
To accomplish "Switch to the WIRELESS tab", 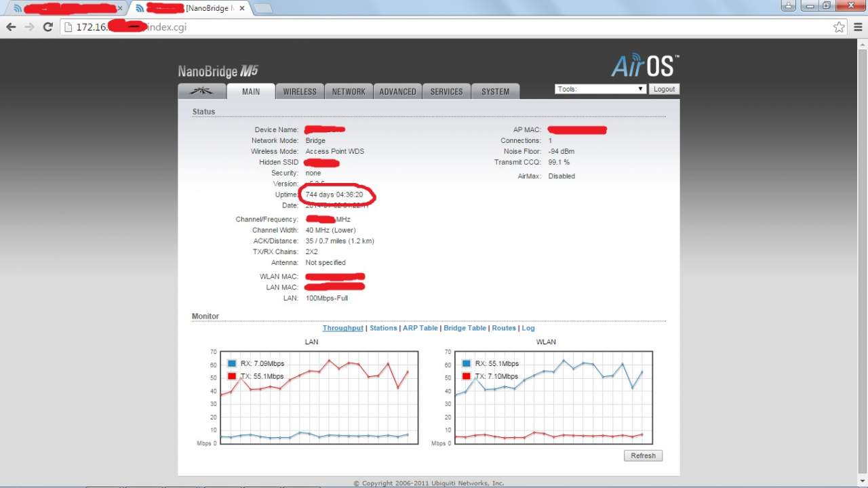I will (300, 91).
